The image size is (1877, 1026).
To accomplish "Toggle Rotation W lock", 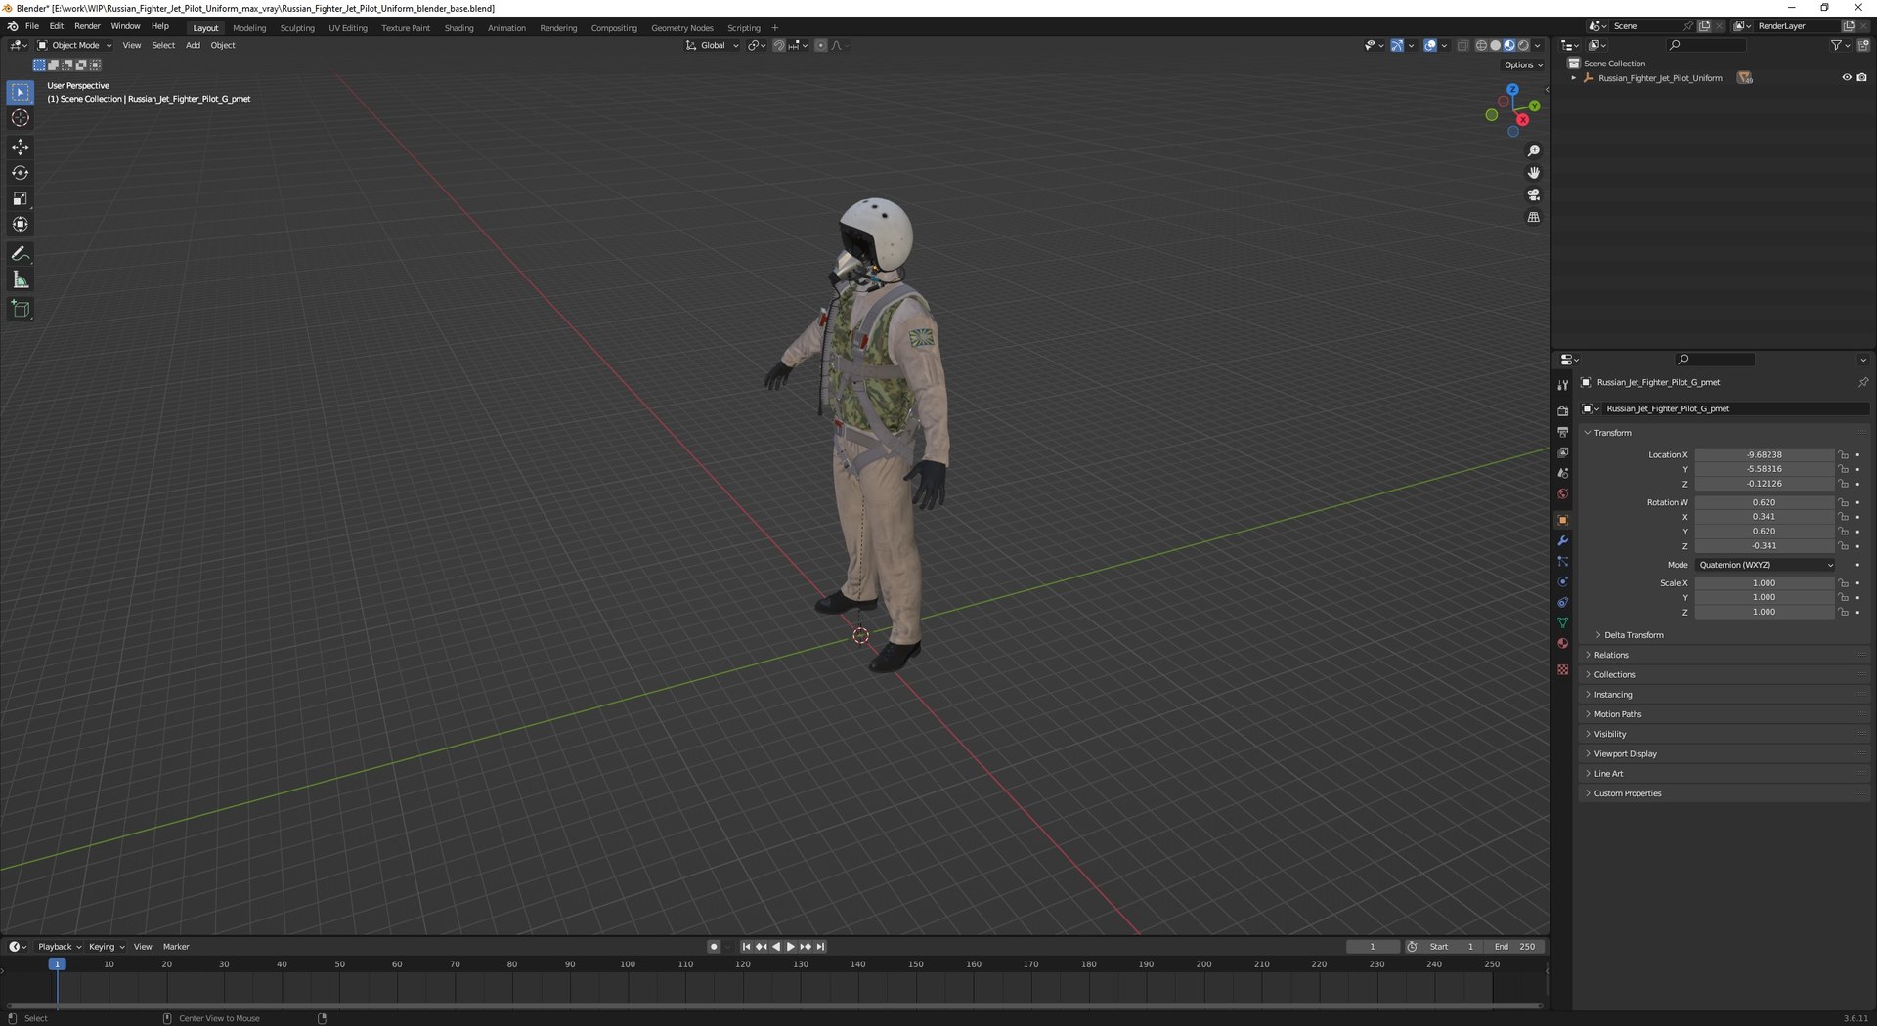I will click(1844, 503).
